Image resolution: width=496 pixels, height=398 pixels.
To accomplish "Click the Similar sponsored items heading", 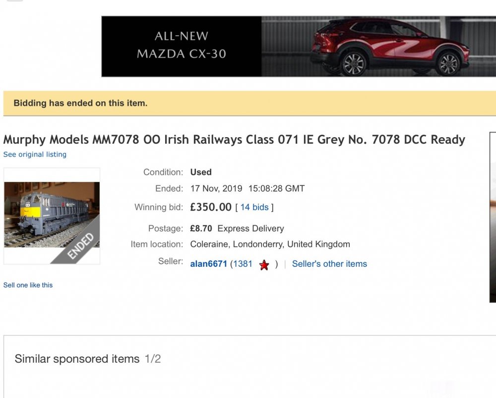I will 77,359.
